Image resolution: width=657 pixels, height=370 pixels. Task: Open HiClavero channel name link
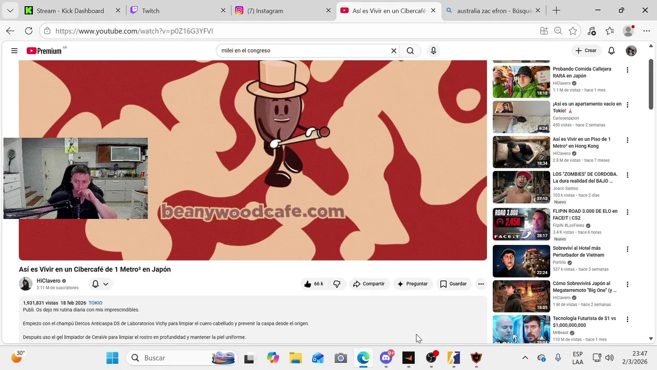click(x=48, y=281)
